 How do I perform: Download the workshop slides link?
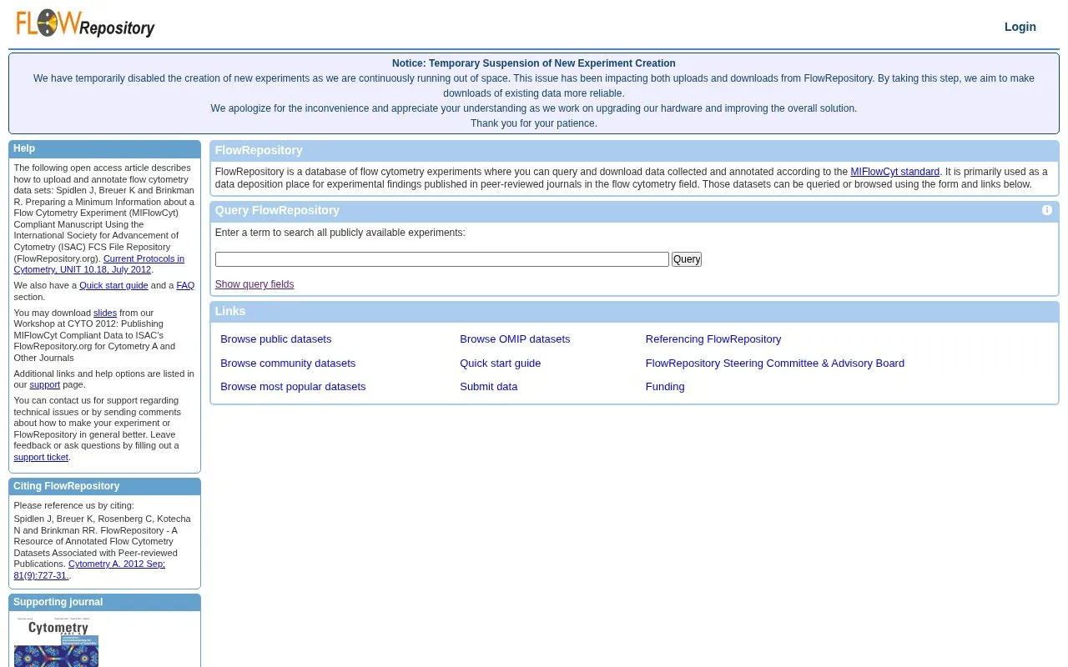[105, 313]
